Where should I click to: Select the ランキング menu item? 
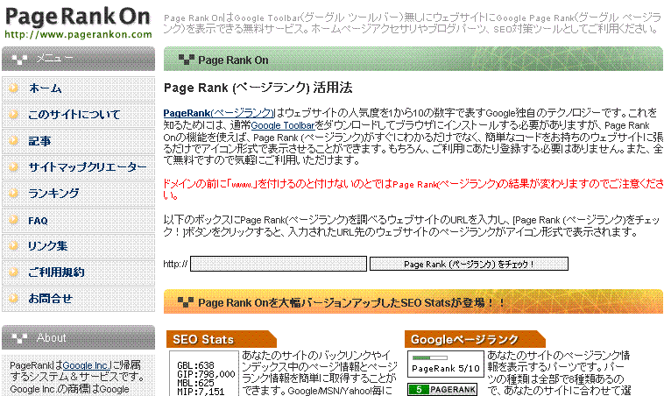[78, 194]
